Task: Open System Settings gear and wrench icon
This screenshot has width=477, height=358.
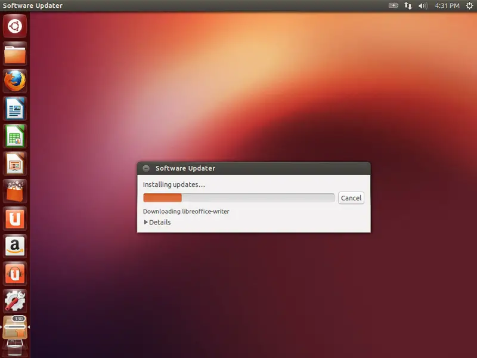Action: pos(15,301)
